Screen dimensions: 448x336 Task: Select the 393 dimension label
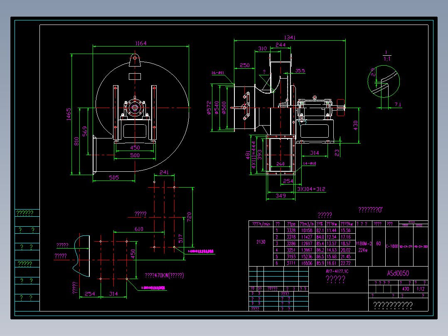coord(259,155)
